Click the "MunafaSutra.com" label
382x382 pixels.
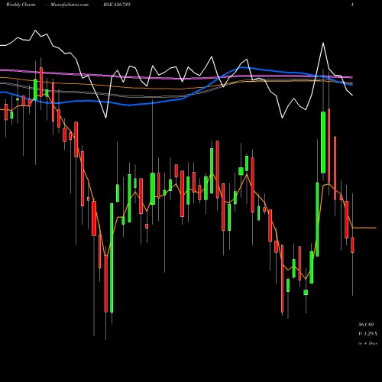click(x=70, y=5)
